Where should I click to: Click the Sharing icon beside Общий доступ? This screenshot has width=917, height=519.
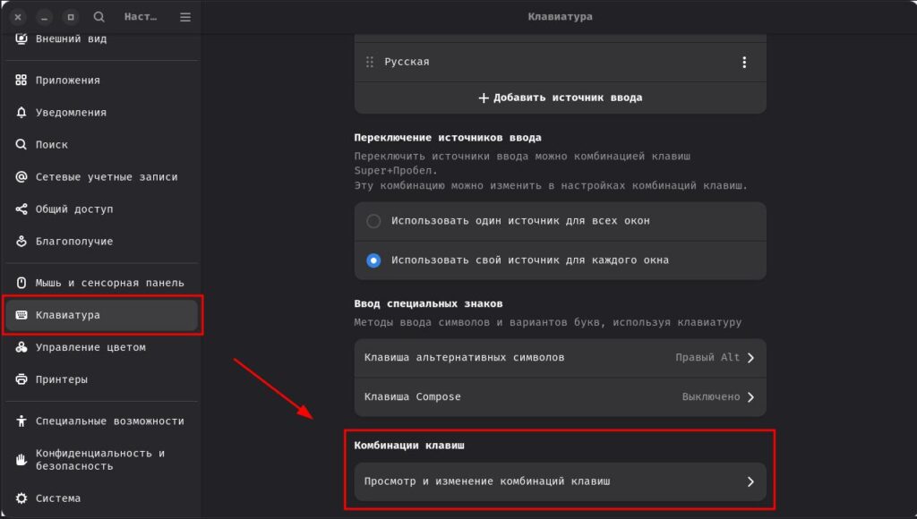pyautogui.click(x=21, y=208)
